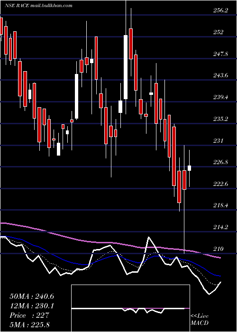This screenshot has width=237, height=332.
Task: Click the 256.2 price axis label
Action: pyautogui.click(x=220, y=10)
